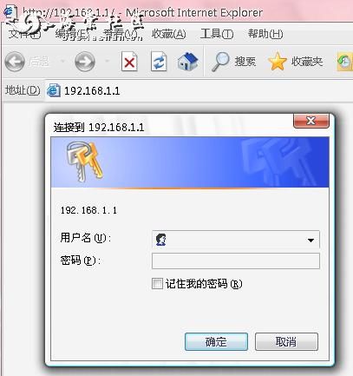The height and width of the screenshot is (376, 353).
Task: Click the Back arrow button
Action: (x=15, y=62)
